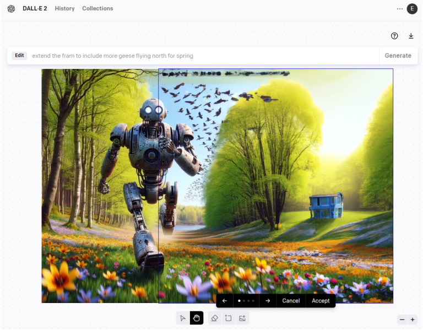Viewport: 423px width, 330px height.
Task: Download the image with the download icon
Action: [411, 36]
